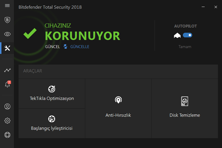The image size is (222, 148).
Task: Click the AUTOPILOT label
Action: (x=185, y=26)
